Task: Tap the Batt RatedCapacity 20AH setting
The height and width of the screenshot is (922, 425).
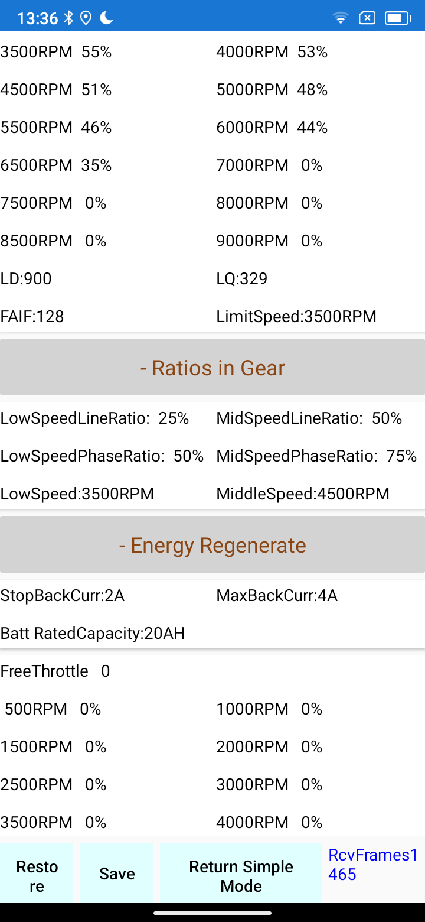Action: pos(93,634)
